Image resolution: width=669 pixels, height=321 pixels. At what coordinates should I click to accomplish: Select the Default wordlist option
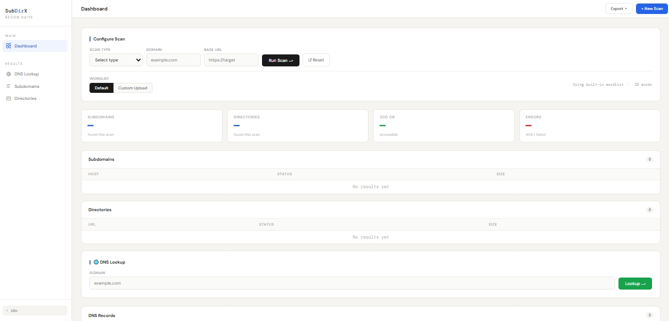click(101, 88)
